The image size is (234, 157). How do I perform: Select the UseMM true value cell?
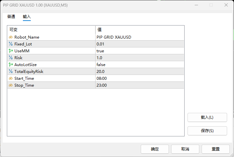(x=139, y=51)
